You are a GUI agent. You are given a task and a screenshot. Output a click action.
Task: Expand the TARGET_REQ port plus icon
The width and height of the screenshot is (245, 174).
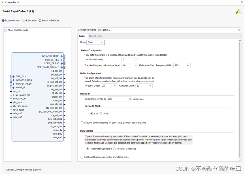click(62, 60)
